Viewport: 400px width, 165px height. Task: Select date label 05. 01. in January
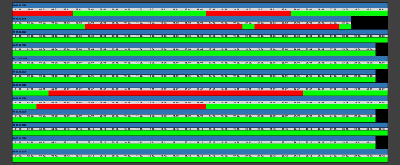pos(67,9)
